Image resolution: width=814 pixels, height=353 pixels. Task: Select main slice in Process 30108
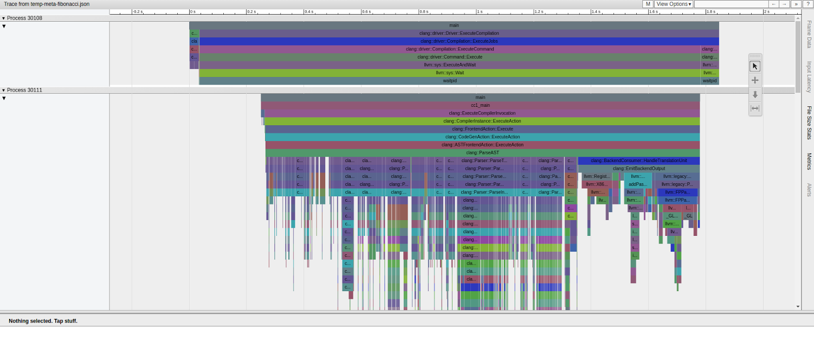point(454,25)
